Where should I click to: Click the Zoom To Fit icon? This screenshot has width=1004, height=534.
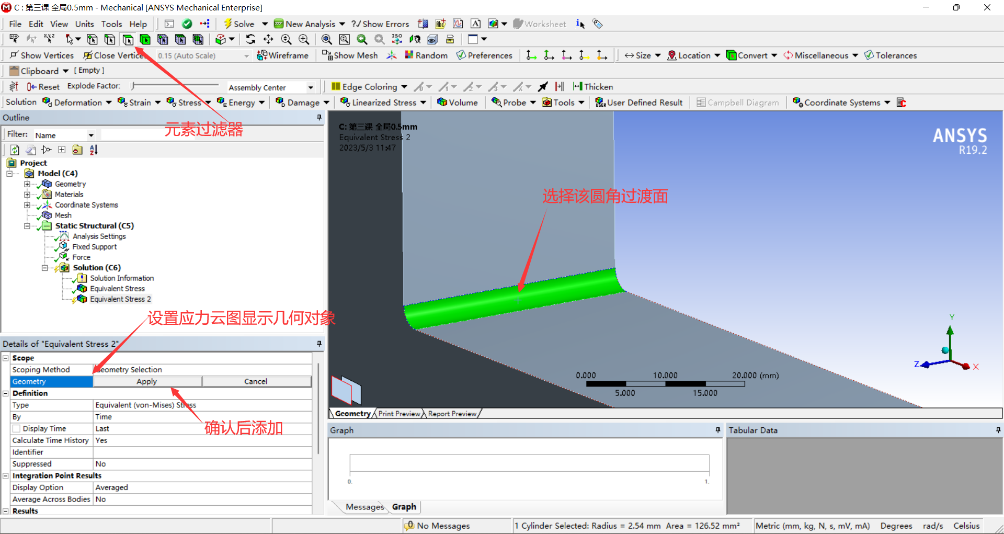pyautogui.click(x=326, y=39)
